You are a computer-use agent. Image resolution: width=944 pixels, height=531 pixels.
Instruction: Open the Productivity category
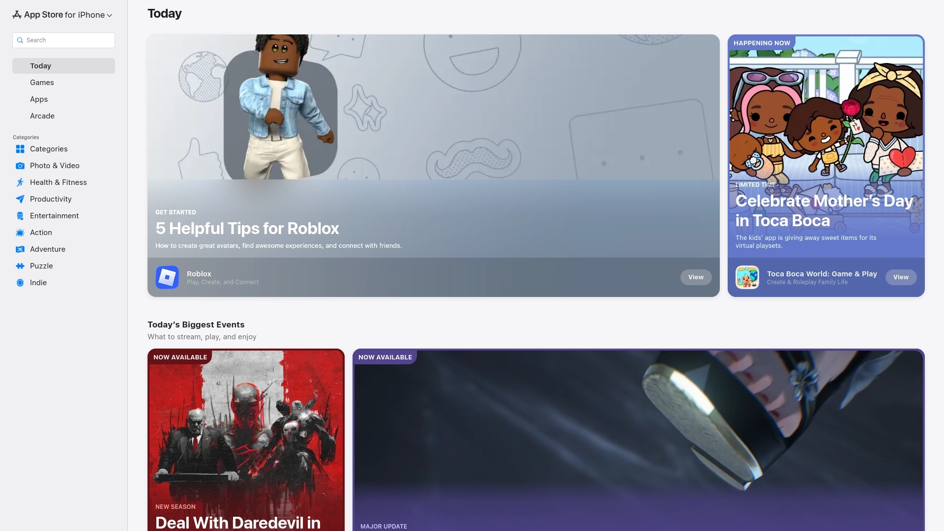pos(63,199)
